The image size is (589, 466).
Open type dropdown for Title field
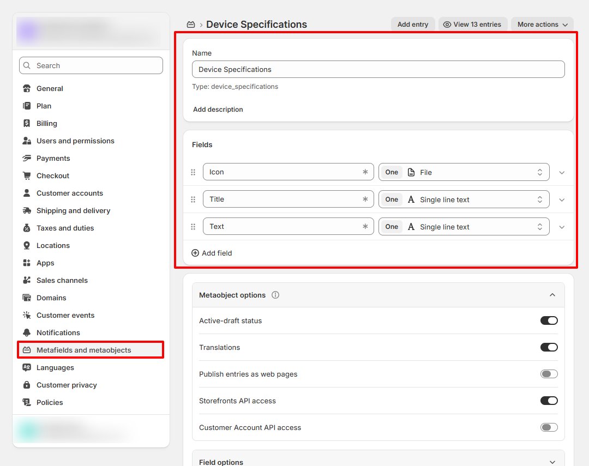[x=464, y=199]
